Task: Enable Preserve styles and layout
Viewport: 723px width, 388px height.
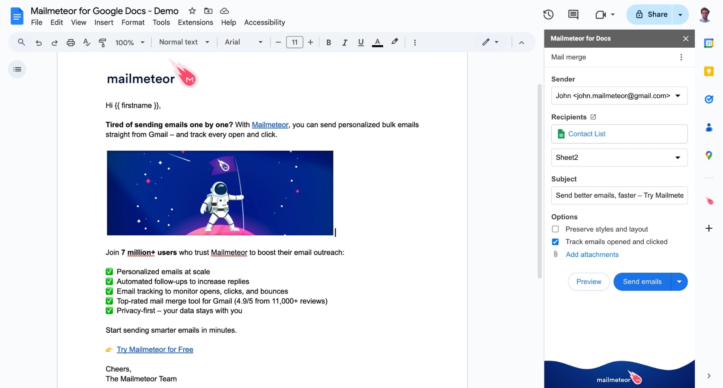Action: pos(555,229)
